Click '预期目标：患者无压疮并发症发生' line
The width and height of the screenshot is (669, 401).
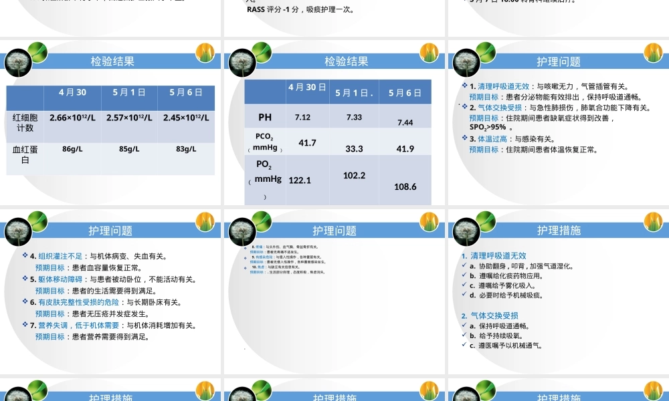(x=92, y=313)
